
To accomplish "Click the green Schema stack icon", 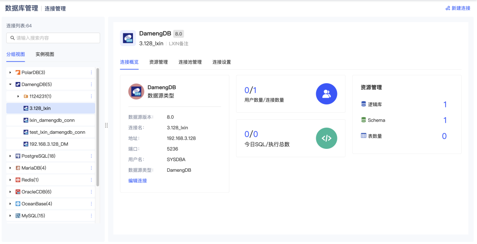I will point(363,120).
